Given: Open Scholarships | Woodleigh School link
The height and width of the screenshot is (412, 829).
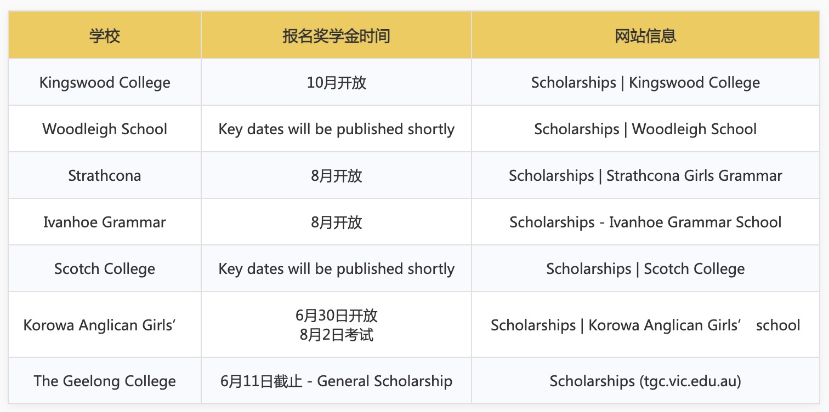Looking at the screenshot, I should [x=645, y=129].
